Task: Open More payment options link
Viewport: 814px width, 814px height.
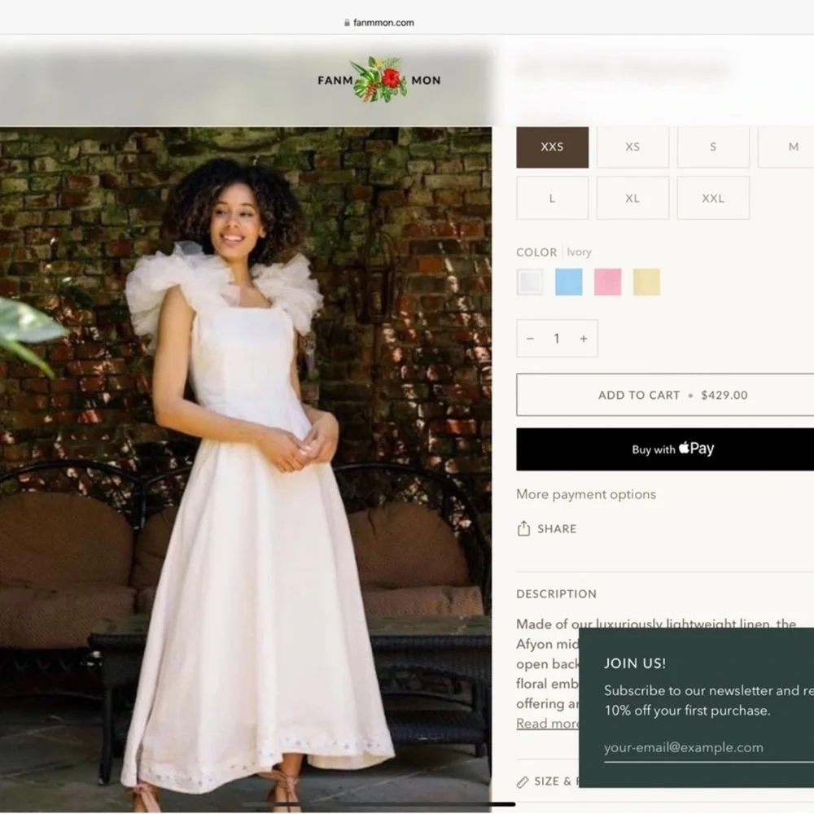Action: pos(586,494)
